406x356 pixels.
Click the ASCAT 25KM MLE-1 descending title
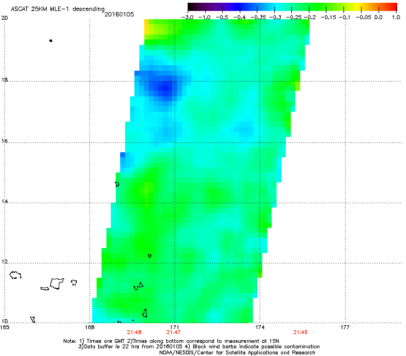[58, 9]
